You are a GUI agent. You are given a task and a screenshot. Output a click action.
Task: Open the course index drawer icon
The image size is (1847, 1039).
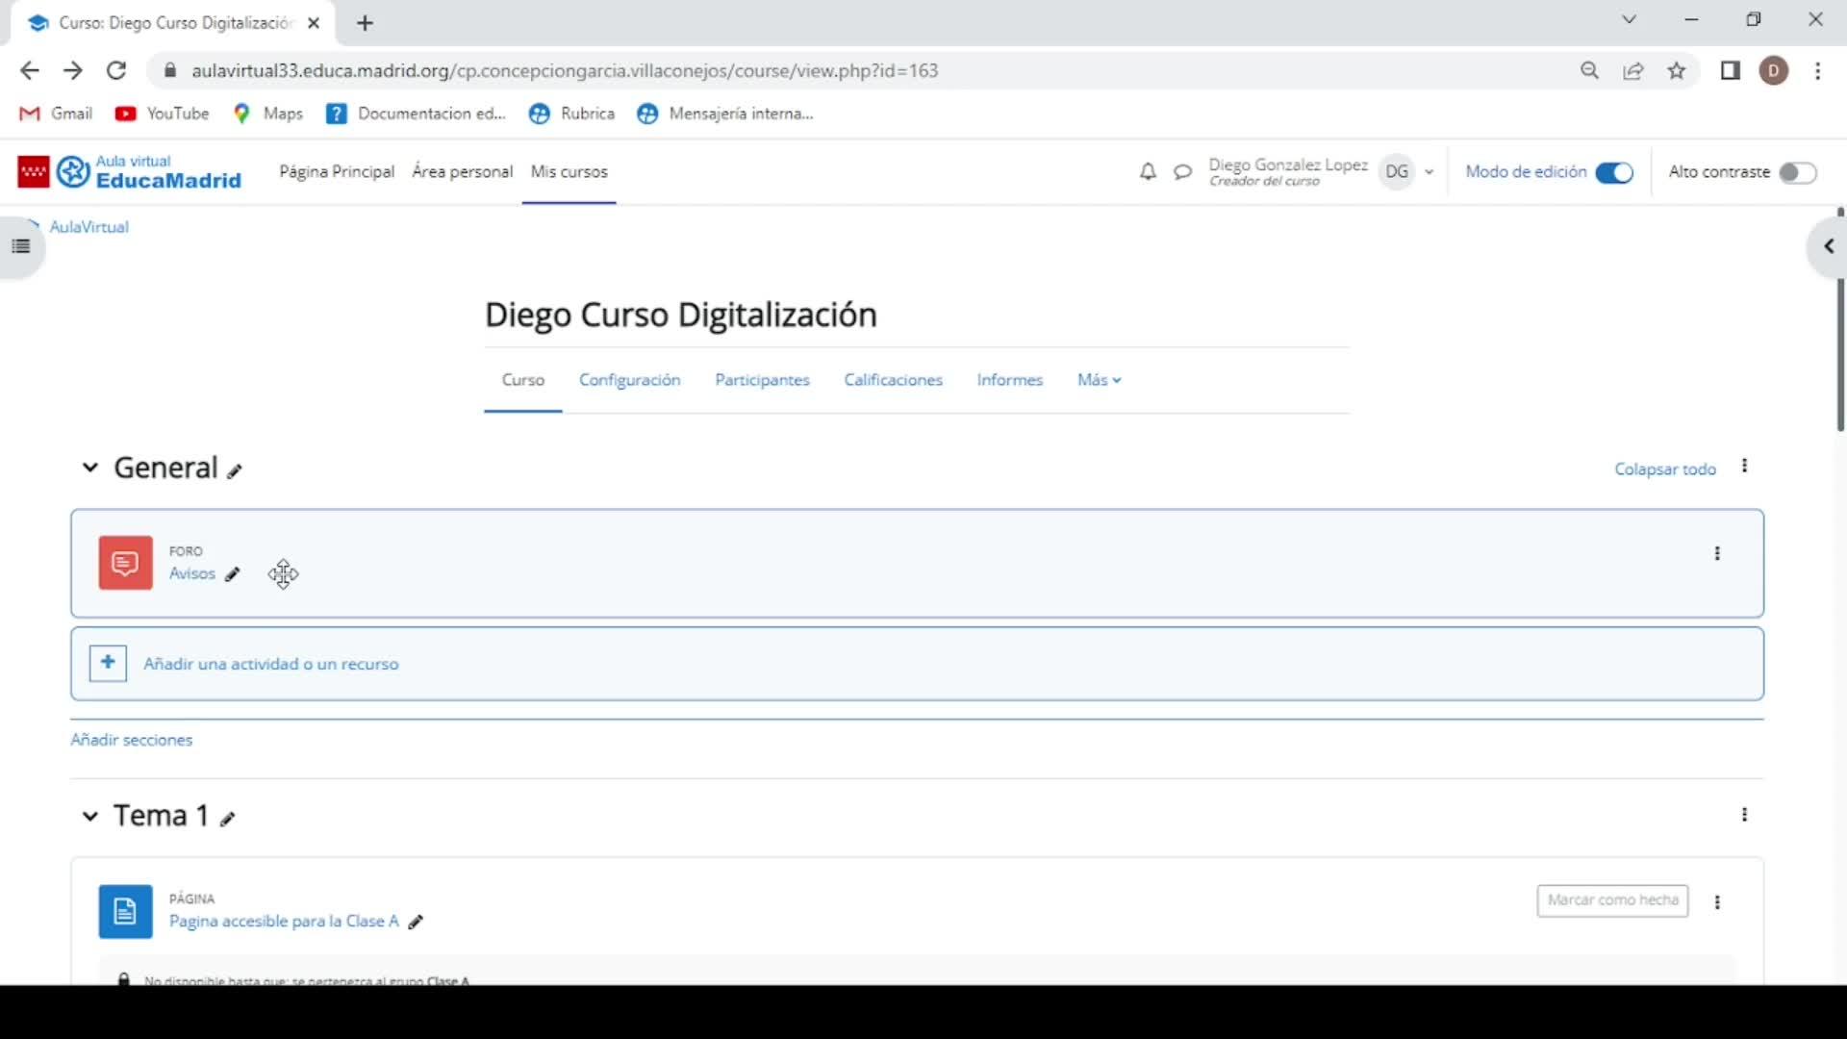[21, 246]
